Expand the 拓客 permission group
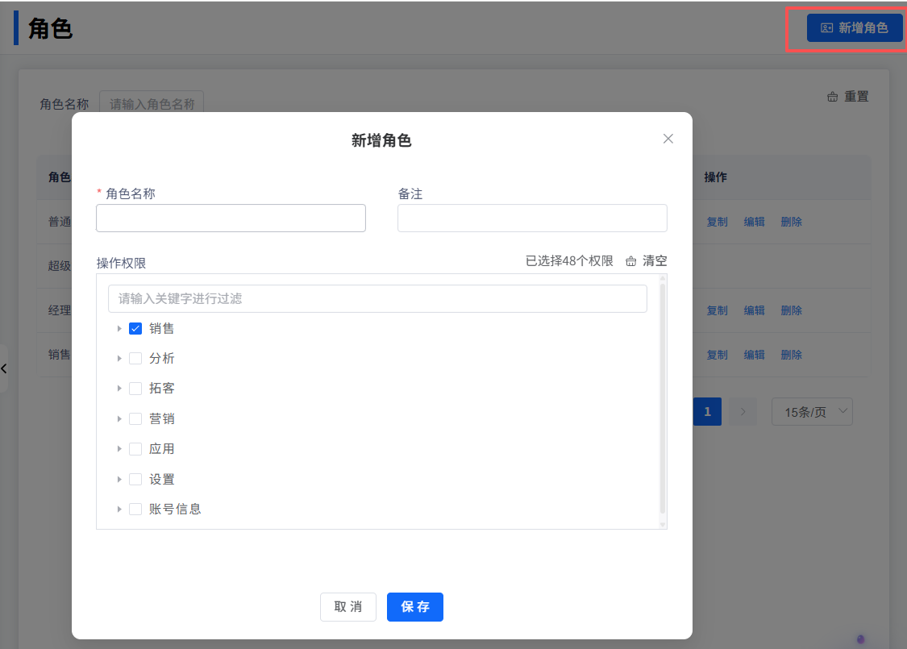 tap(119, 389)
